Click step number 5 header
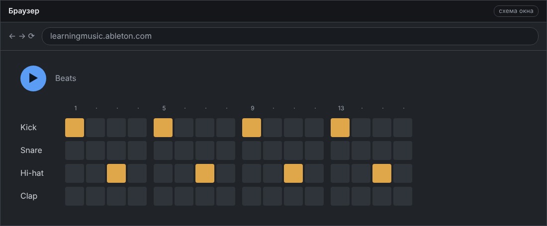The height and width of the screenshot is (226, 547). tap(164, 108)
